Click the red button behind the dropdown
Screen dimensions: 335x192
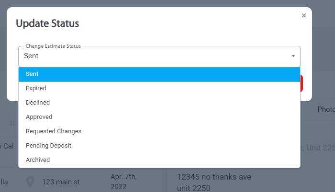[301, 84]
